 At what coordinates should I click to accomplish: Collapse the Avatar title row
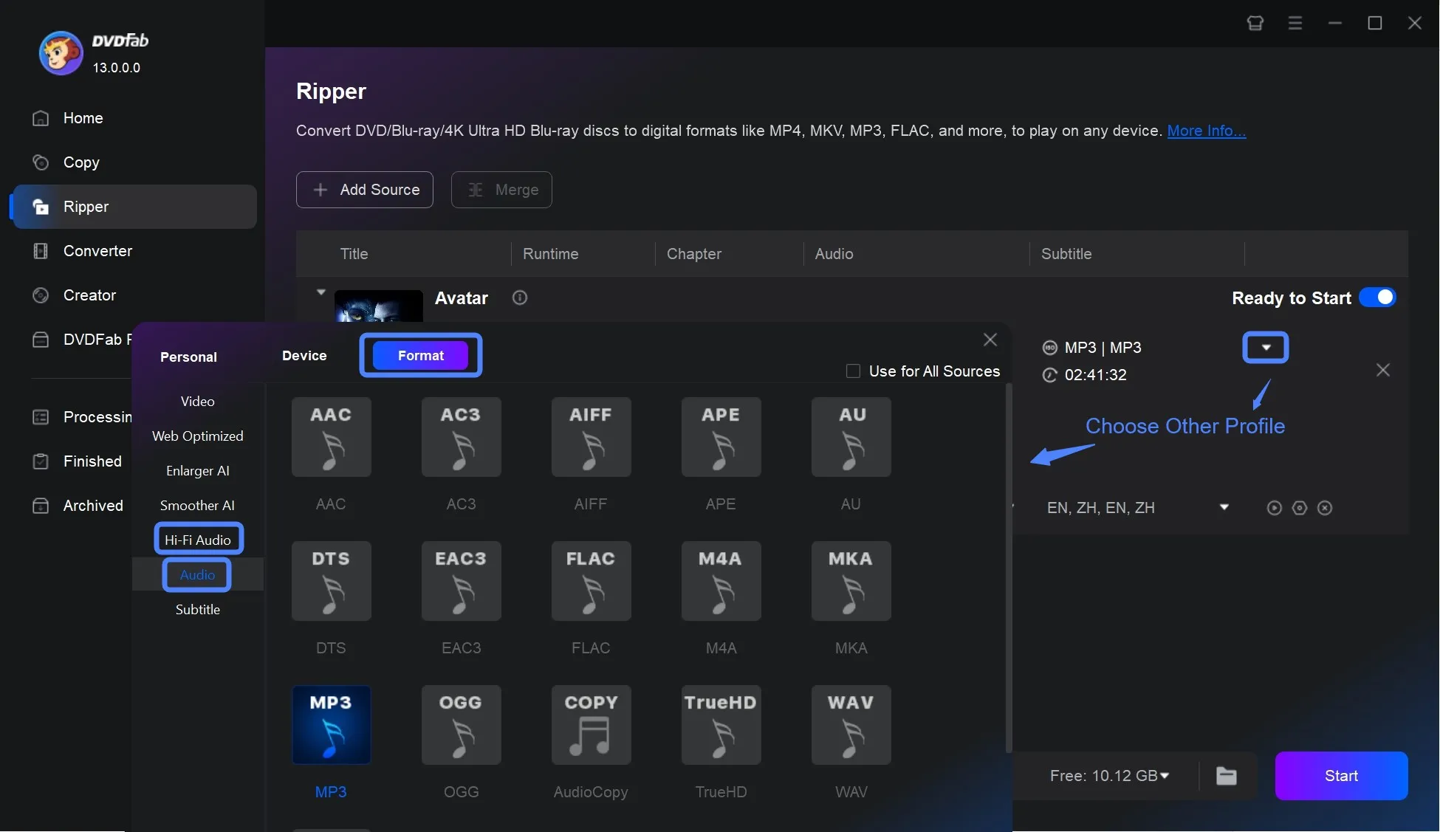320,291
